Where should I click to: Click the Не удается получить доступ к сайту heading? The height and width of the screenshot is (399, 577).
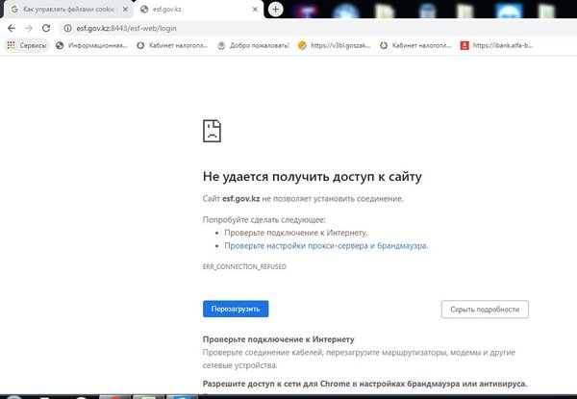(312, 177)
